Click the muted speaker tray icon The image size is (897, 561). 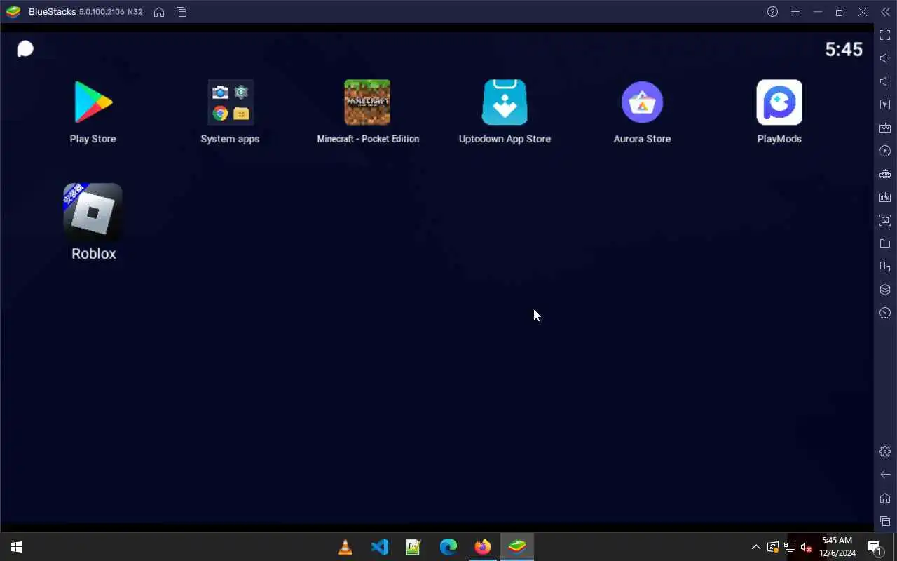(x=807, y=547)
